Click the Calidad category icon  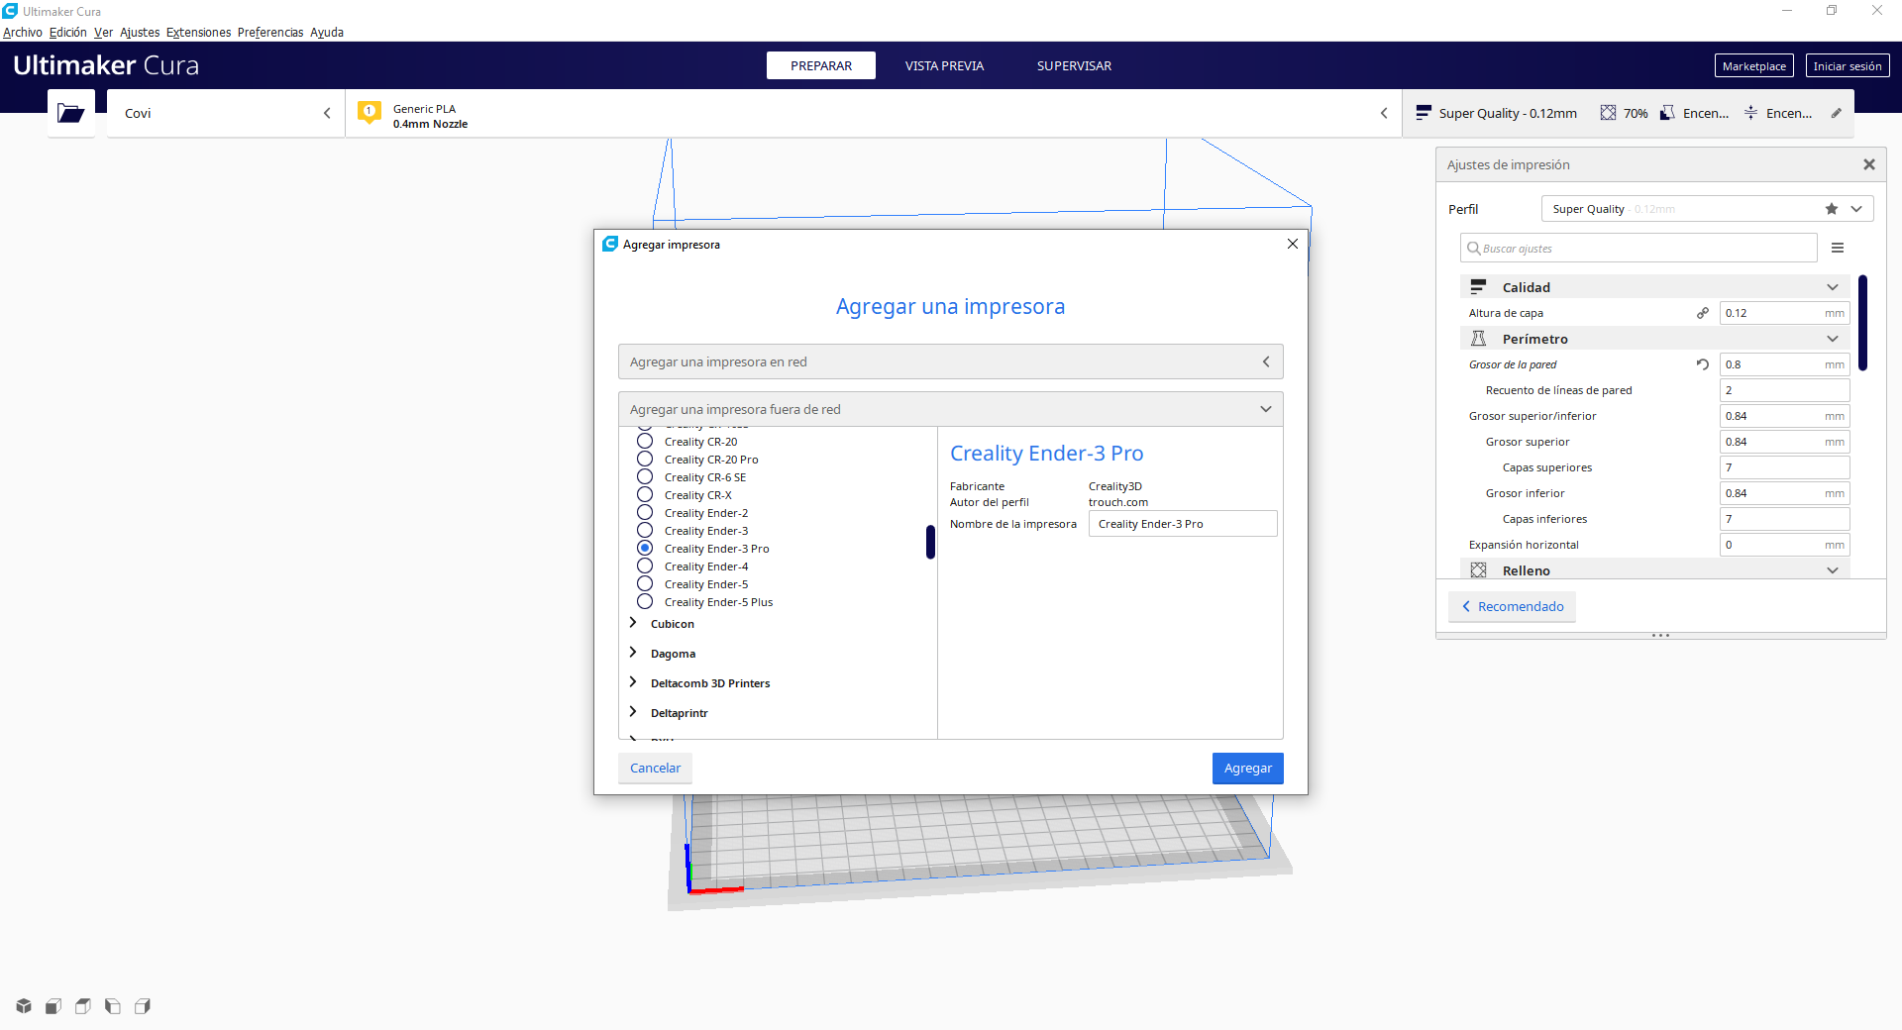(x=1478, y=287)
